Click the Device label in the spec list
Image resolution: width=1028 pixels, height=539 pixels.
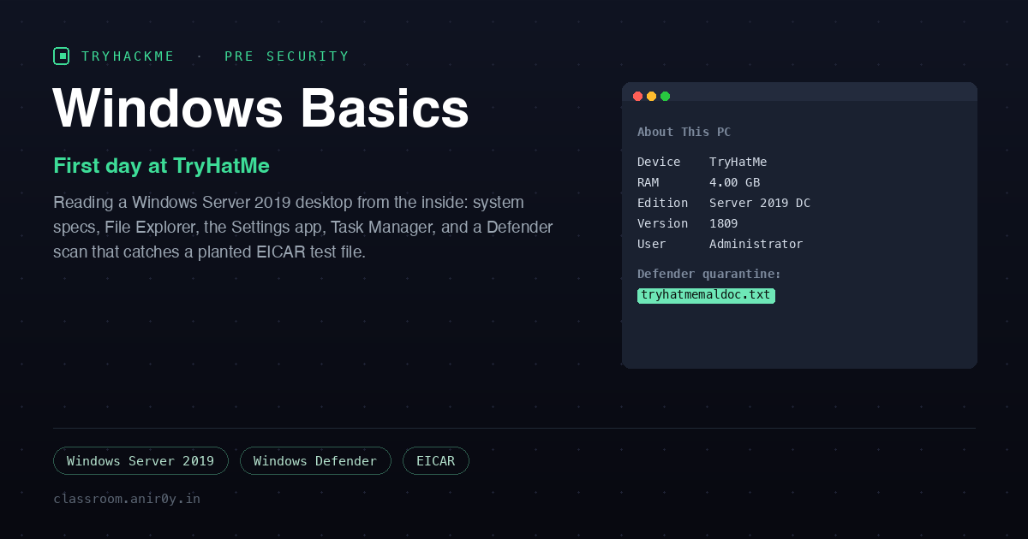tap(659, 162)
